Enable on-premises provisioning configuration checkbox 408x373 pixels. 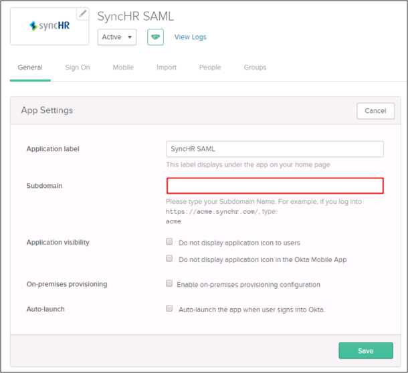click(169, 284)
